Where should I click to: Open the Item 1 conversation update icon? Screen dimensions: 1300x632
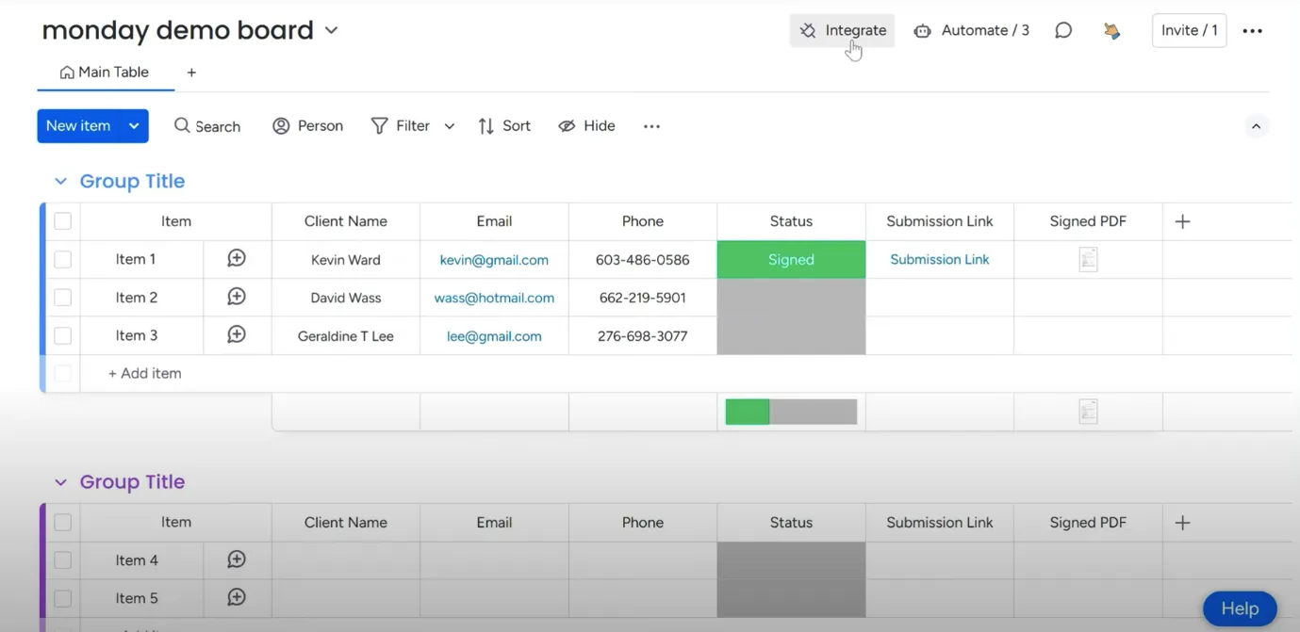point(237,258)
